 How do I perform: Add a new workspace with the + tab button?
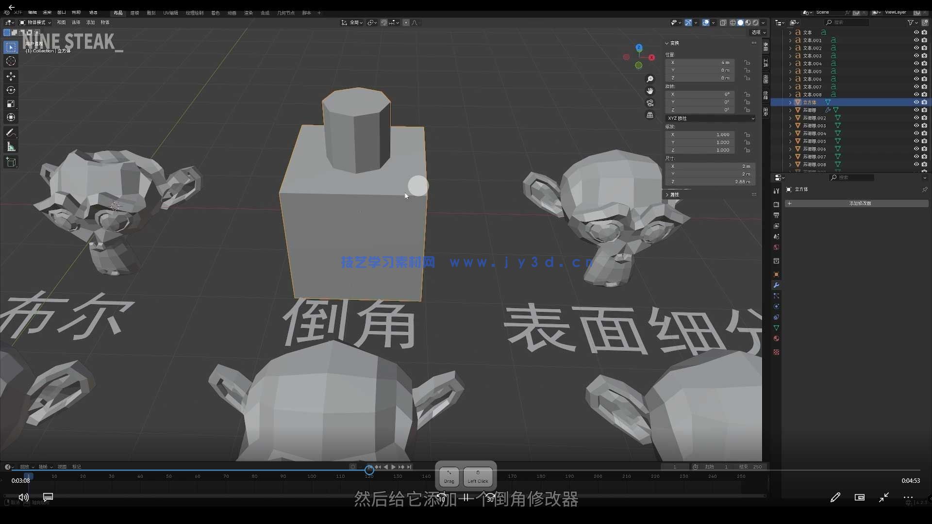(x=319, y=13)
